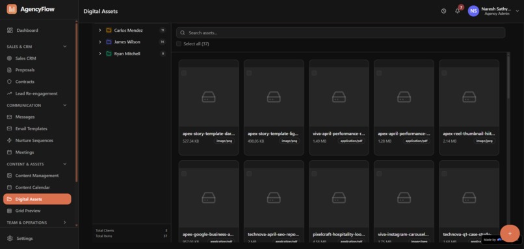Click the Ryan Mitchell green folder icon
This screenshot has width=524, height=249.
point(109,54)
